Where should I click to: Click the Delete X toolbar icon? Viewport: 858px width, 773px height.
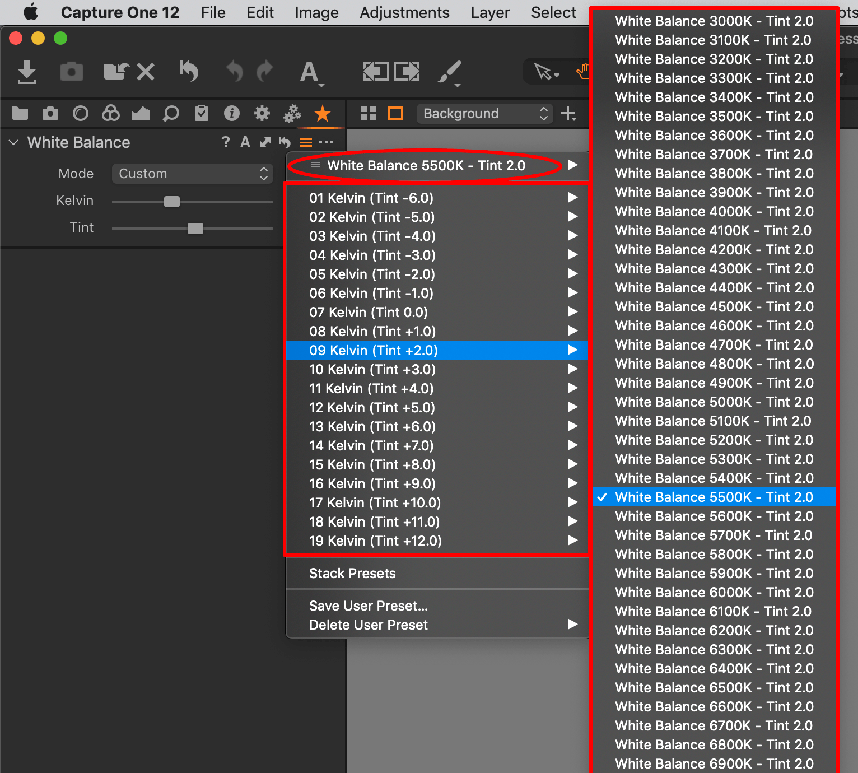click(x=146, y=72)
